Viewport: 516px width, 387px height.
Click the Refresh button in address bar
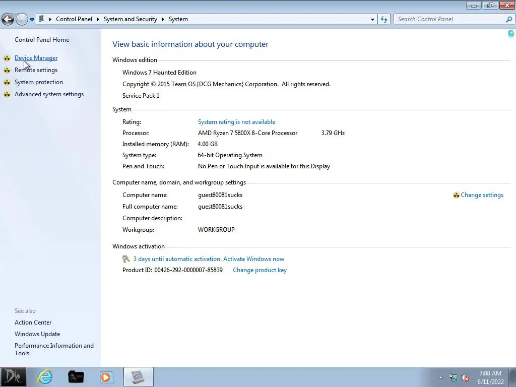click(384, 20)
